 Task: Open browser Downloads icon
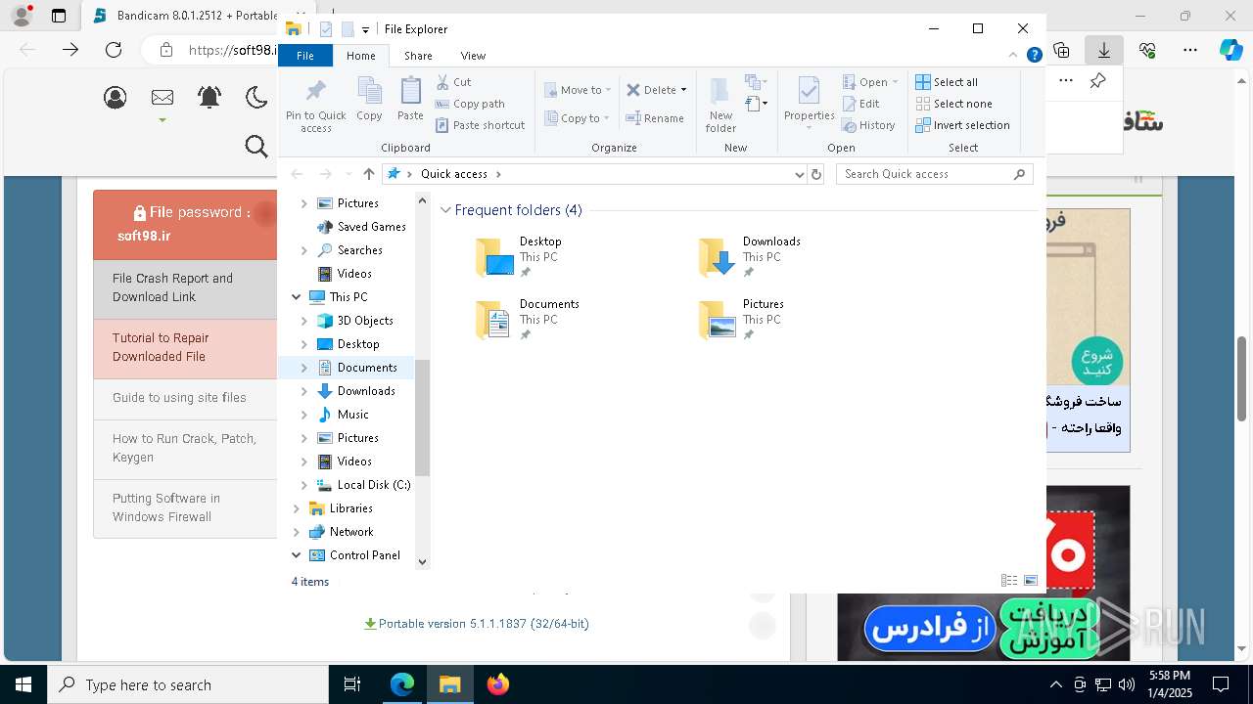click(x=1104, y=50)
